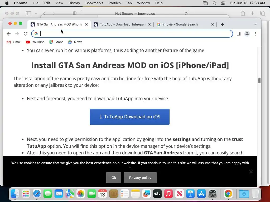270x202 pixels.
Task: Open Downloads folder in the Dock
Action: point(244,194)
